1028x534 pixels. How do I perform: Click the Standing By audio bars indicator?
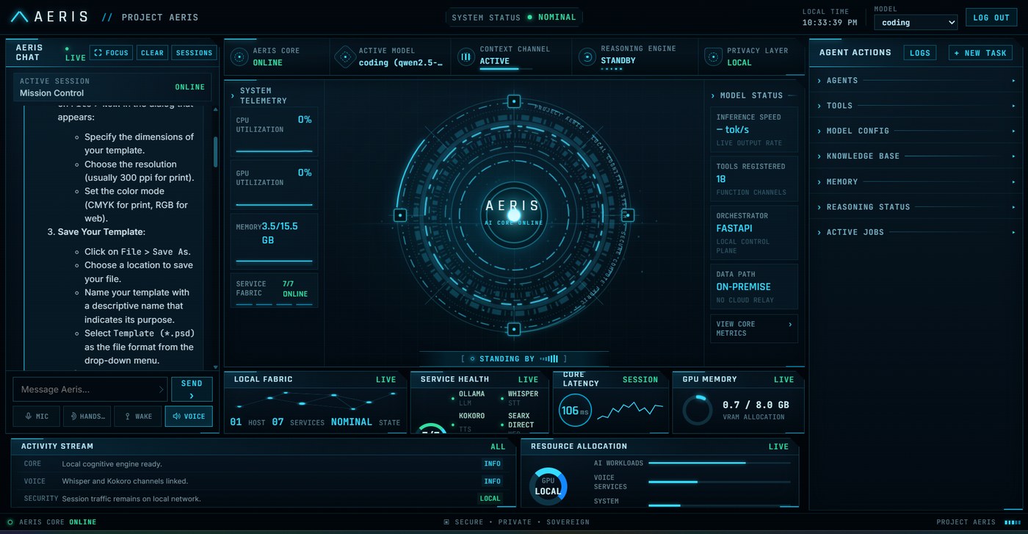549,359
